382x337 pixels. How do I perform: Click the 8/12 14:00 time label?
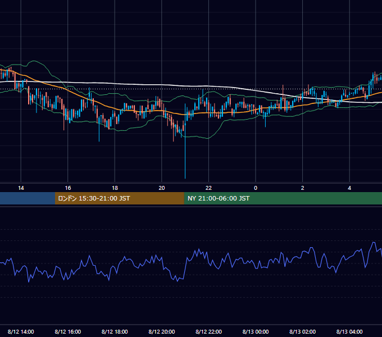pyautogui.click(x=21, y=331)
